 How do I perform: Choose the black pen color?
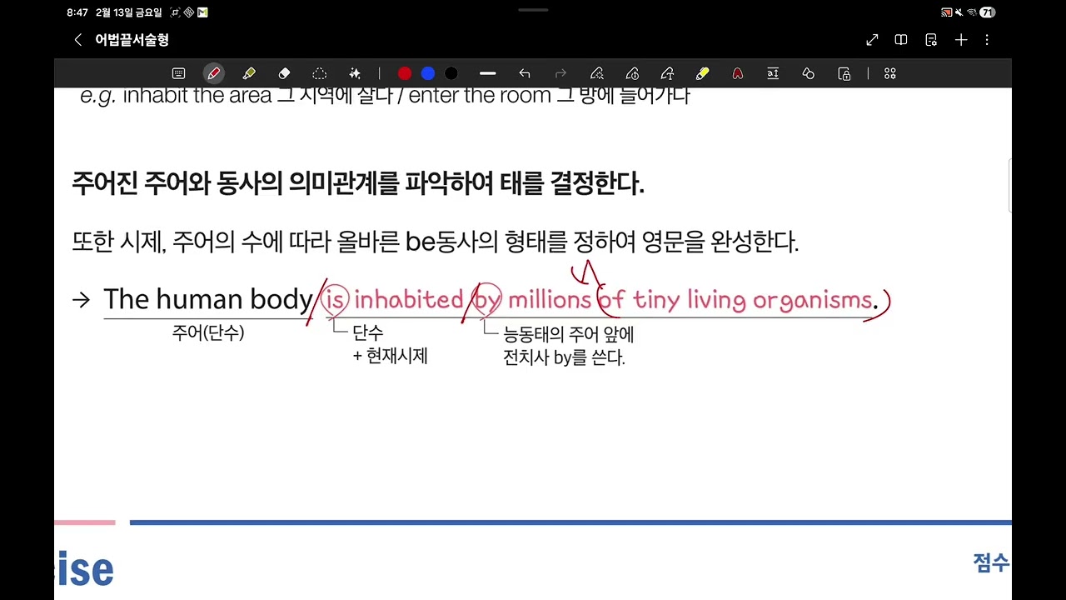(x=451, y=73)
